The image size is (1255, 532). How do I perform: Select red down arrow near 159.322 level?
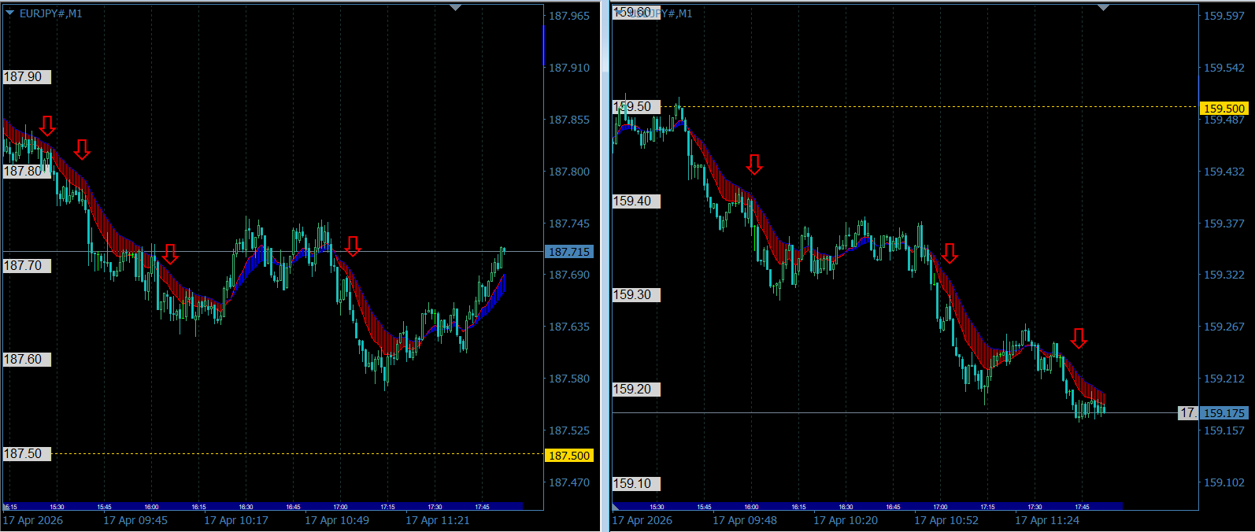950,253
